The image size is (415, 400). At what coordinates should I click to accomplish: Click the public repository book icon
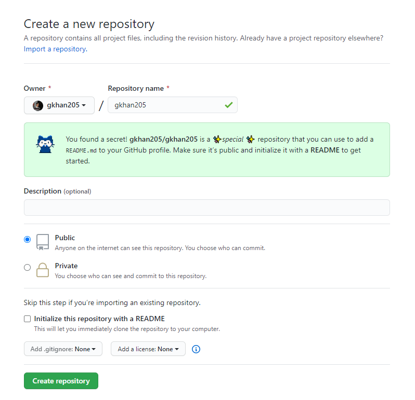coord(43,242)
